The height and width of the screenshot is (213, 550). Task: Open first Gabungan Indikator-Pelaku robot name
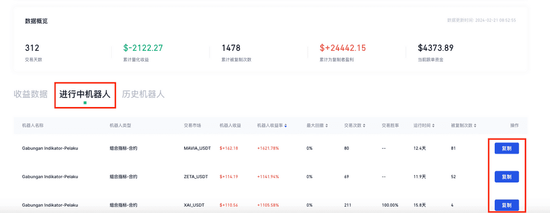(50, 148)
